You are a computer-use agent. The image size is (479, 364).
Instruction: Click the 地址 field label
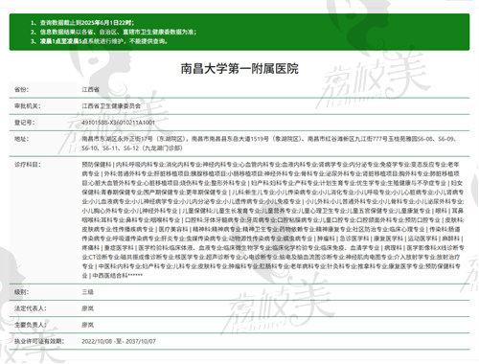coord(21,139)
